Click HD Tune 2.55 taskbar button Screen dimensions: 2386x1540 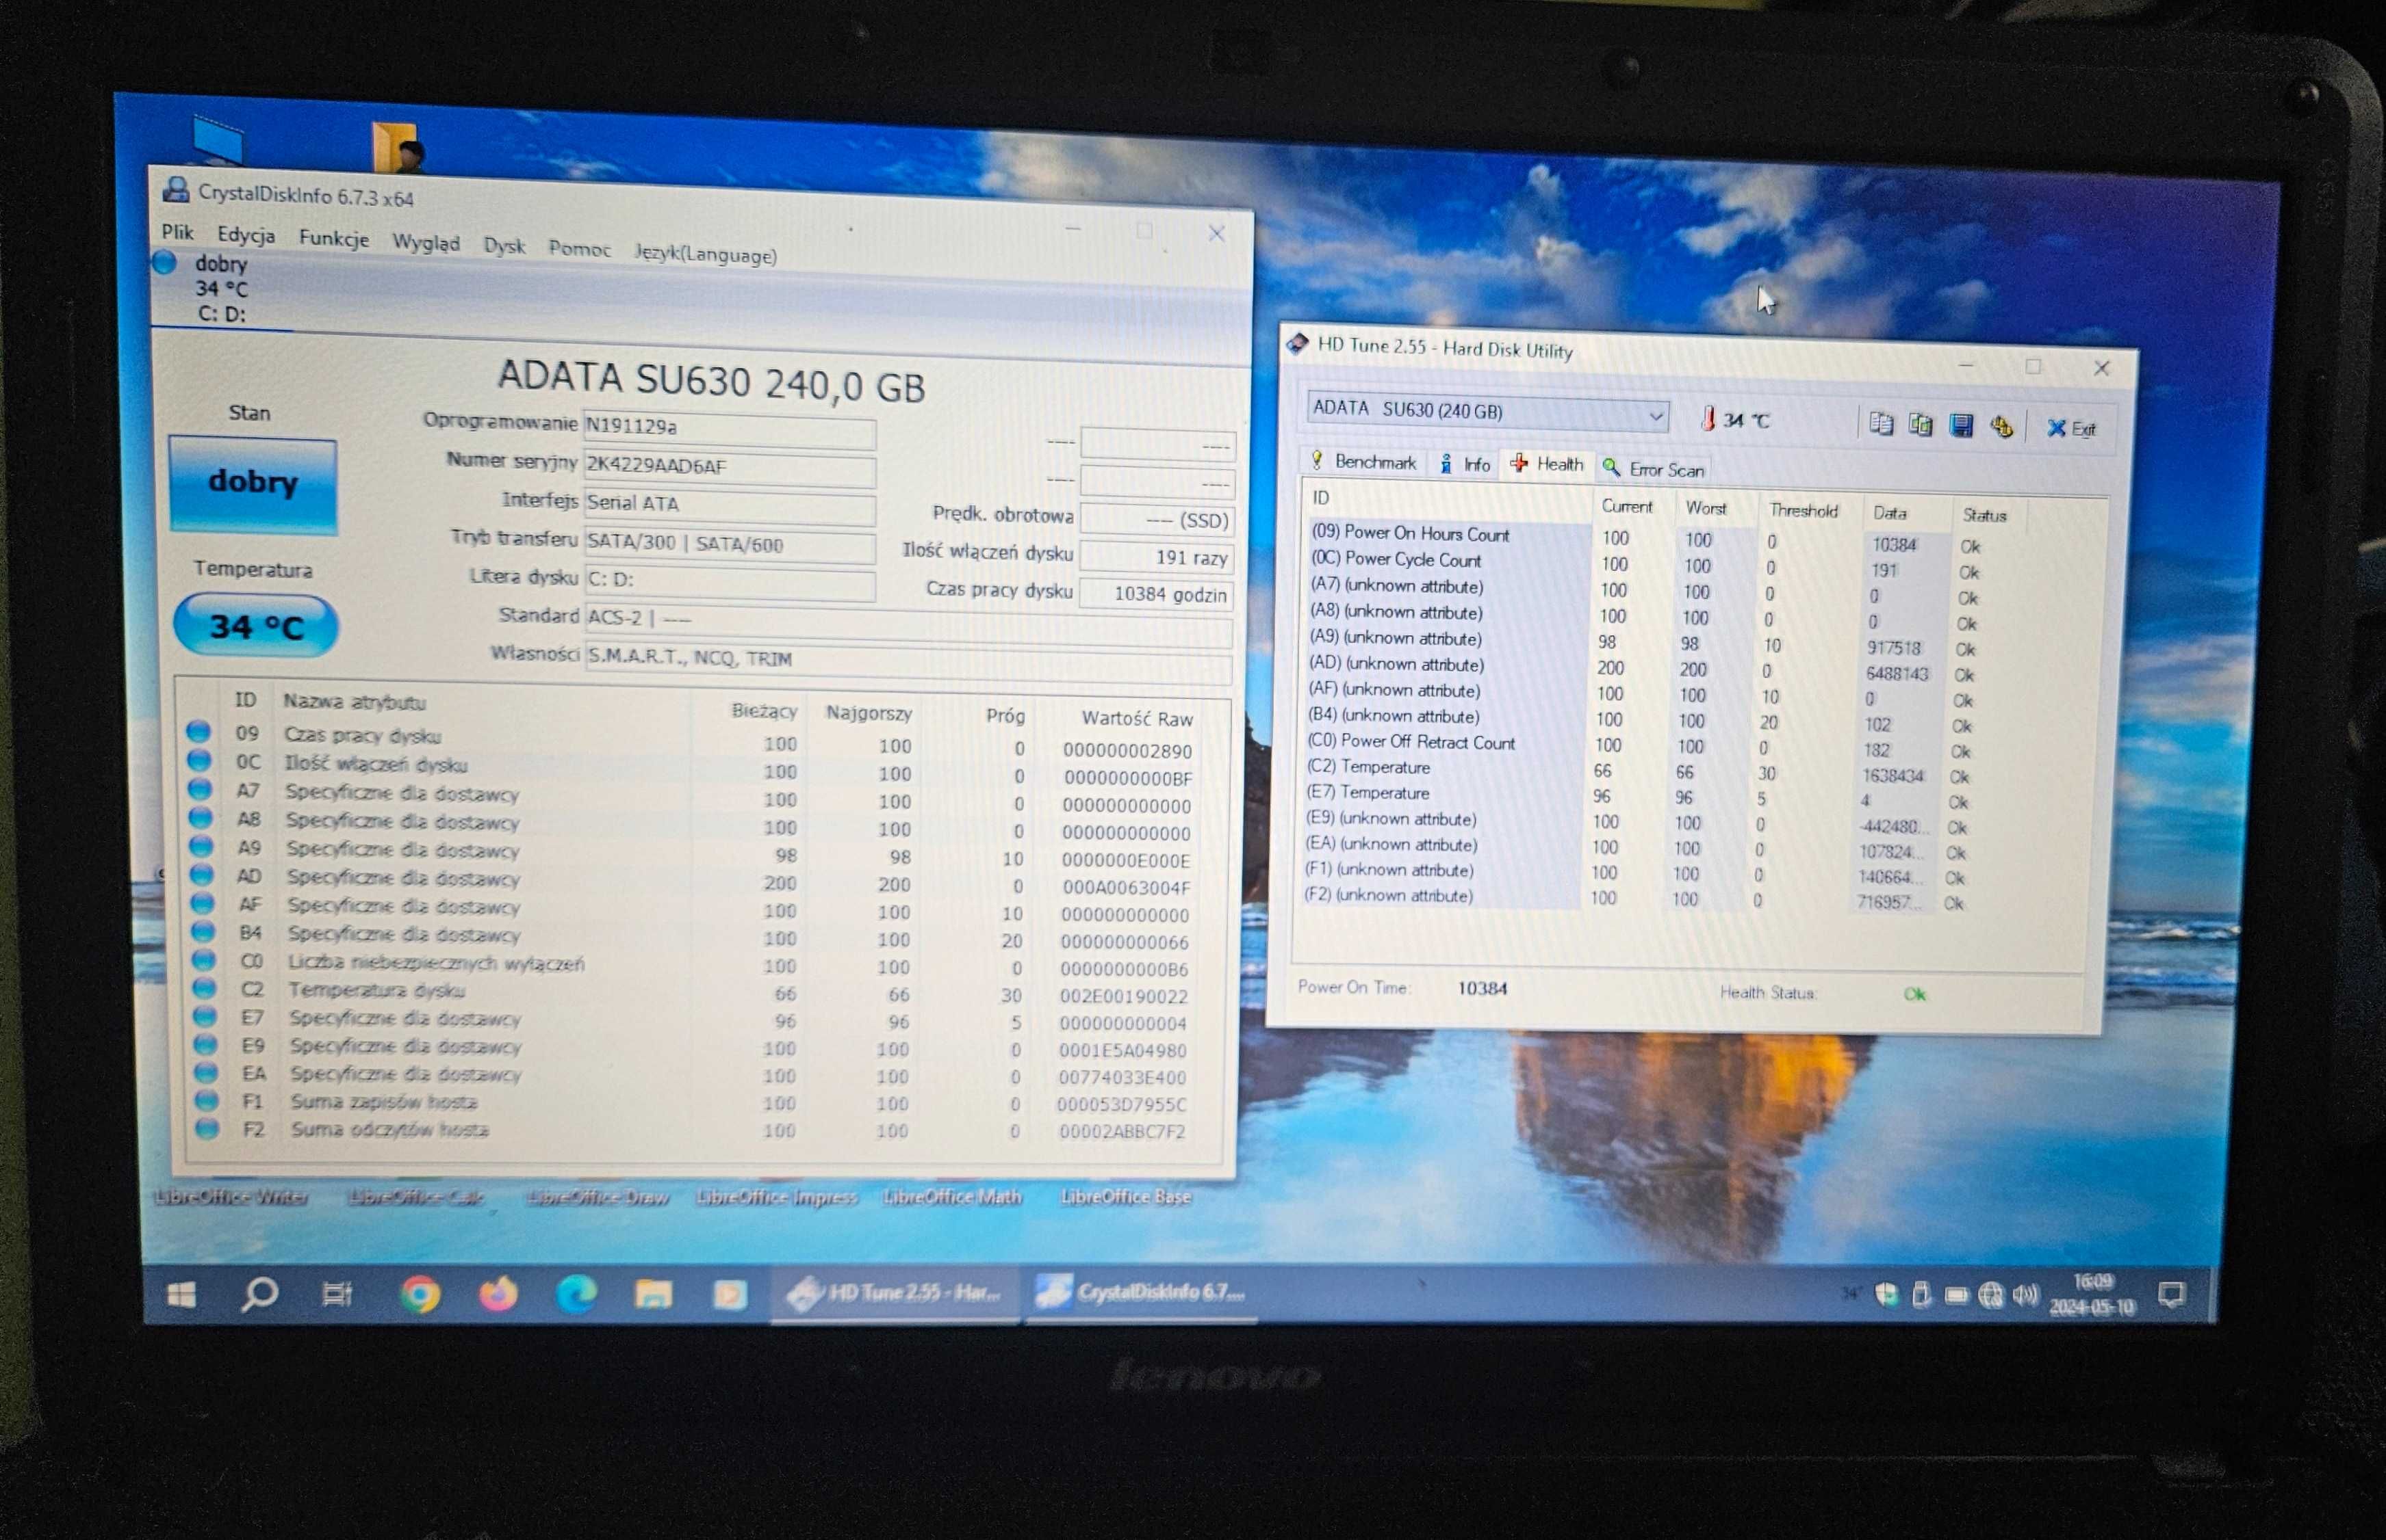coord(895,1293)
